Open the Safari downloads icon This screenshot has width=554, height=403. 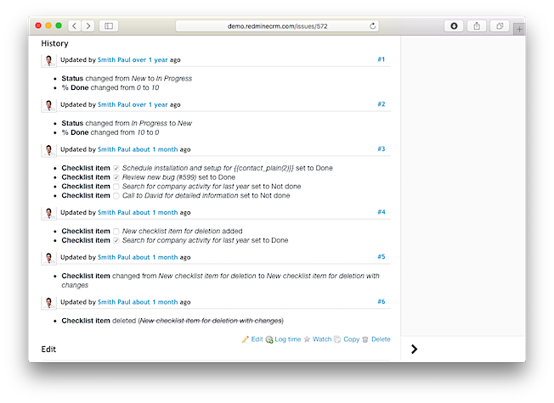click(454, 26)
